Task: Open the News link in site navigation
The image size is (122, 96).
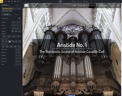Action: pos(74,5)
